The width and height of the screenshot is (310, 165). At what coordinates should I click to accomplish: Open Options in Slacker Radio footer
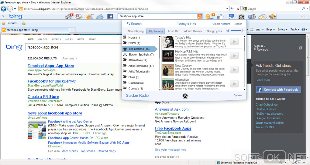click(238, 95)
